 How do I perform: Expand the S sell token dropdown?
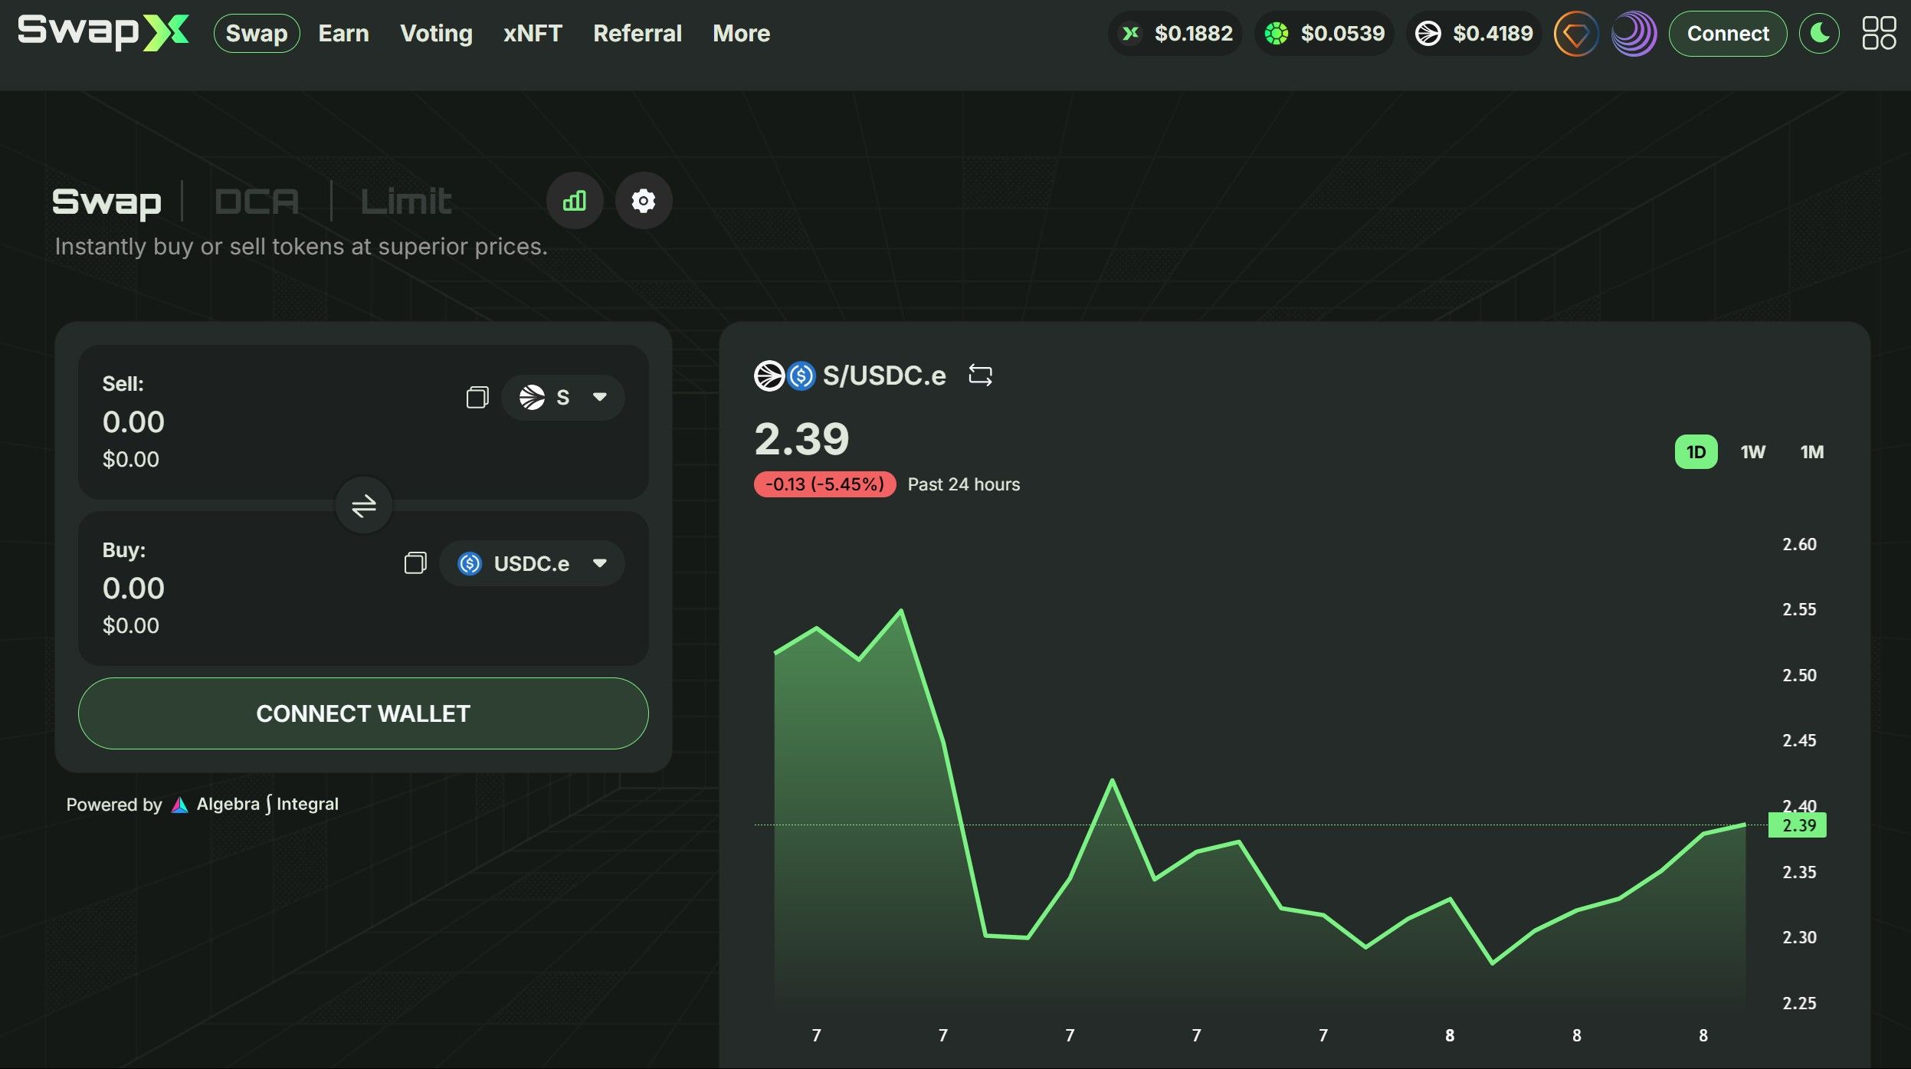pyautogui.click(x=563, y=397)
